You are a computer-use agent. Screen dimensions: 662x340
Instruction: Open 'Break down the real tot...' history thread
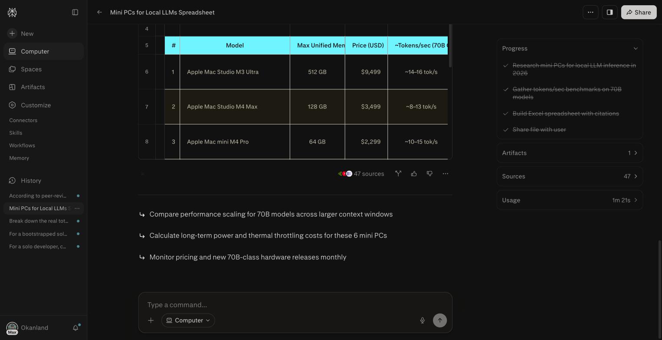(43, 221)
